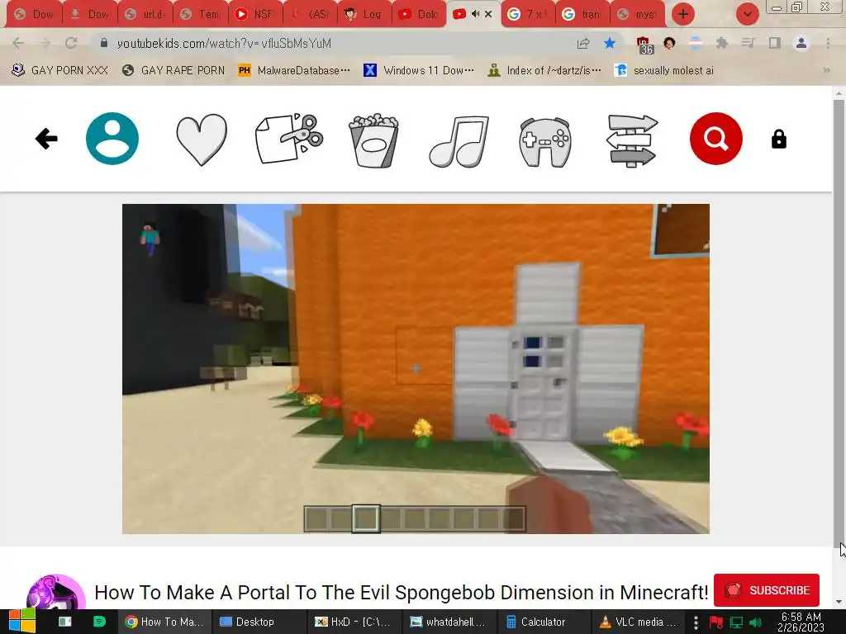Open a new tab with the plus button
The height and width of the screenshot is (634, 846).
pyautogui.click(x=683, y=14)
